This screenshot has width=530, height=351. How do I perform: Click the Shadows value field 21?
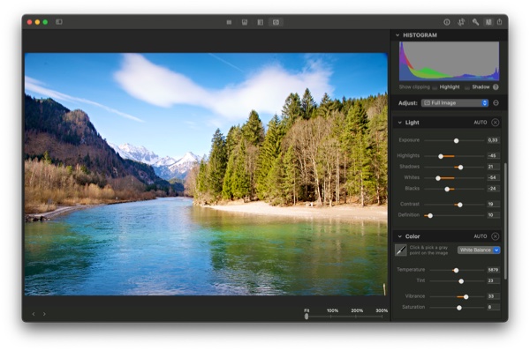tap(493, 167)
